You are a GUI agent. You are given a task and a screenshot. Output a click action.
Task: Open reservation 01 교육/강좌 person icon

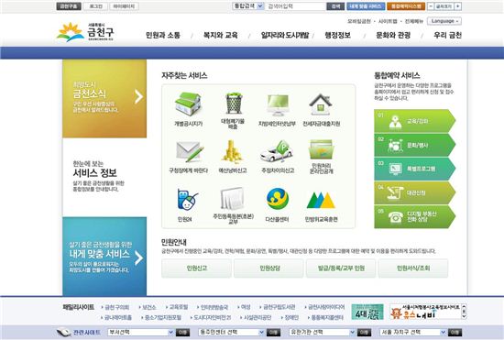coord(395,122)
